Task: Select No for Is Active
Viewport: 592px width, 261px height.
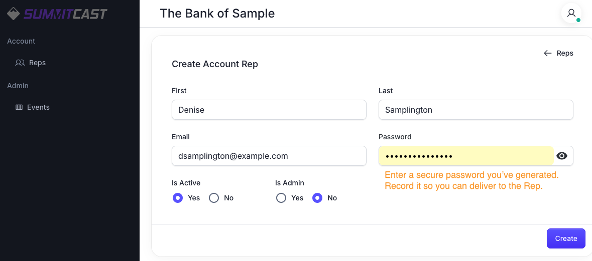Action: pyautogui.click(x=214, y=198)
